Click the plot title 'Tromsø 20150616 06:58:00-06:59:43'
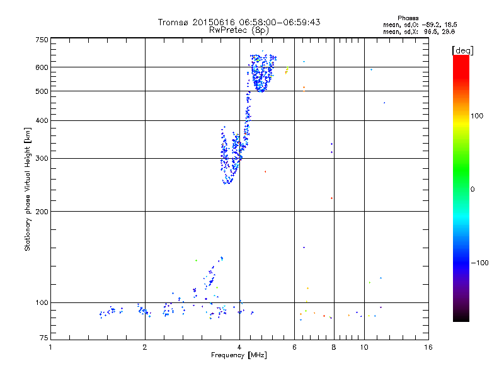This screenshot has width=504, height=378. [239, 22]
